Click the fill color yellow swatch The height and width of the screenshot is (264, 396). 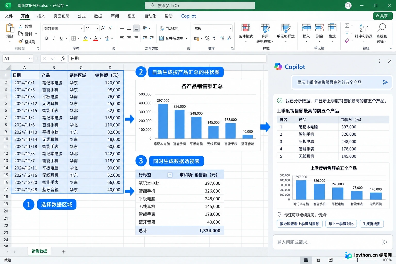coord(86,40)
